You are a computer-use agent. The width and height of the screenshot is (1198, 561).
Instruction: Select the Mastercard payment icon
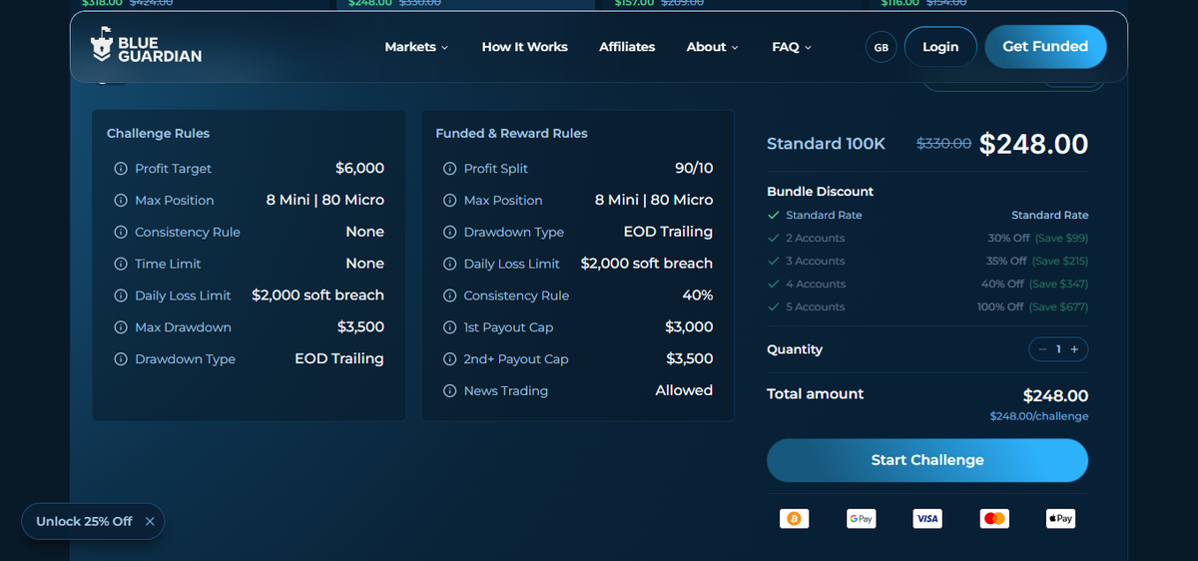point(994,519)
